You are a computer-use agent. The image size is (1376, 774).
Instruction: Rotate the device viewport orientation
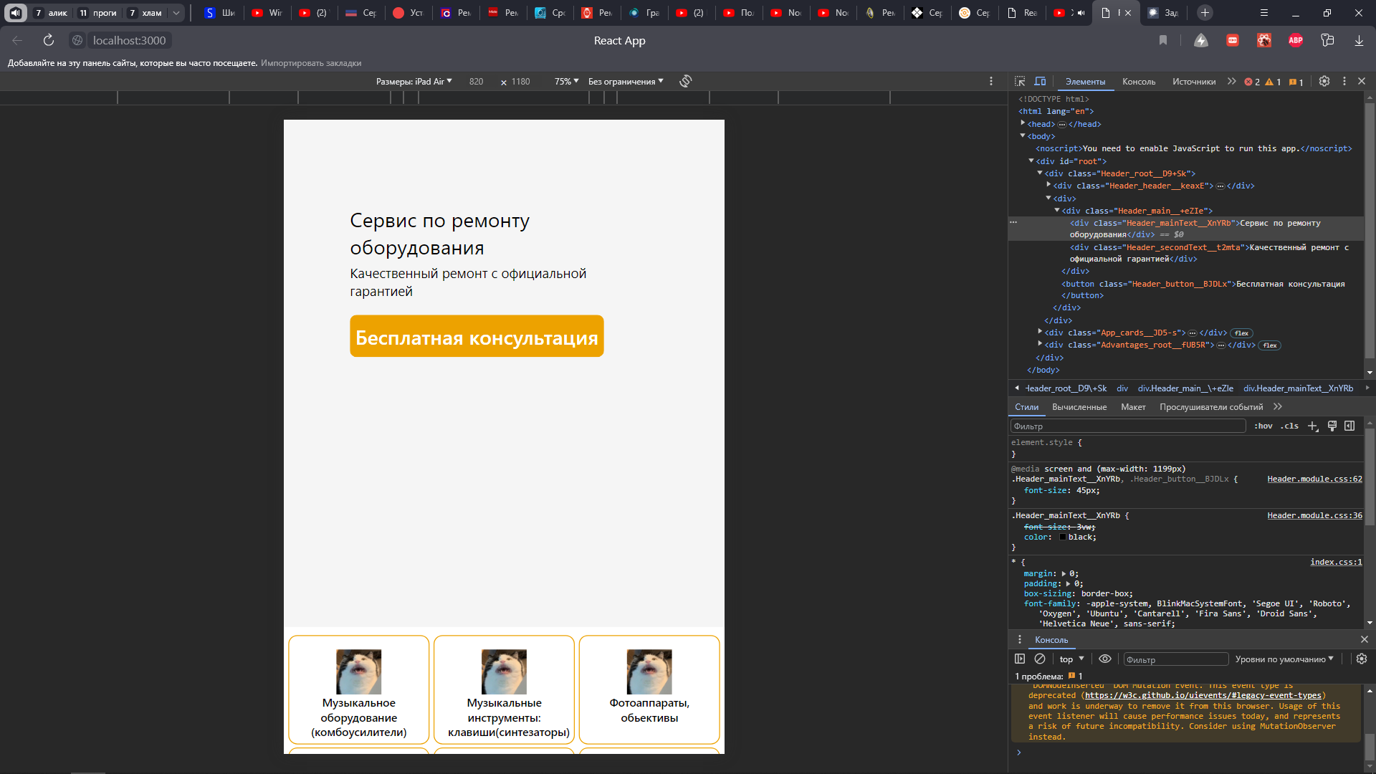686,81
